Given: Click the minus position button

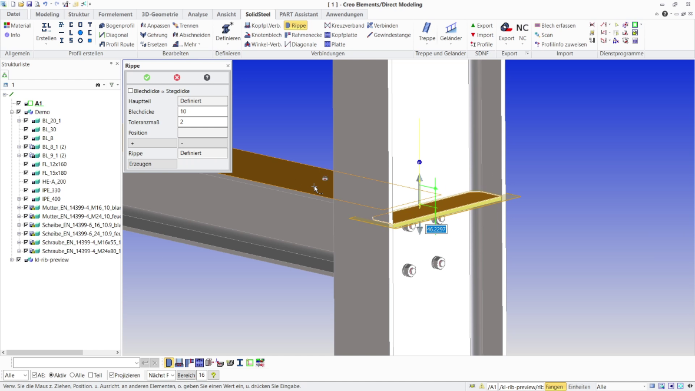Looking at the screenshot, I should [203, 143].
